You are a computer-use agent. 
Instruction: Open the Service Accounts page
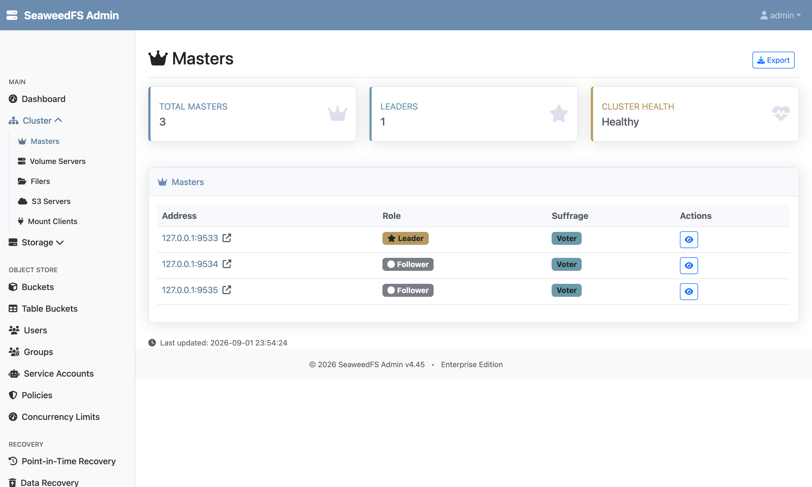pyautogui.click(x=51, y=373)
